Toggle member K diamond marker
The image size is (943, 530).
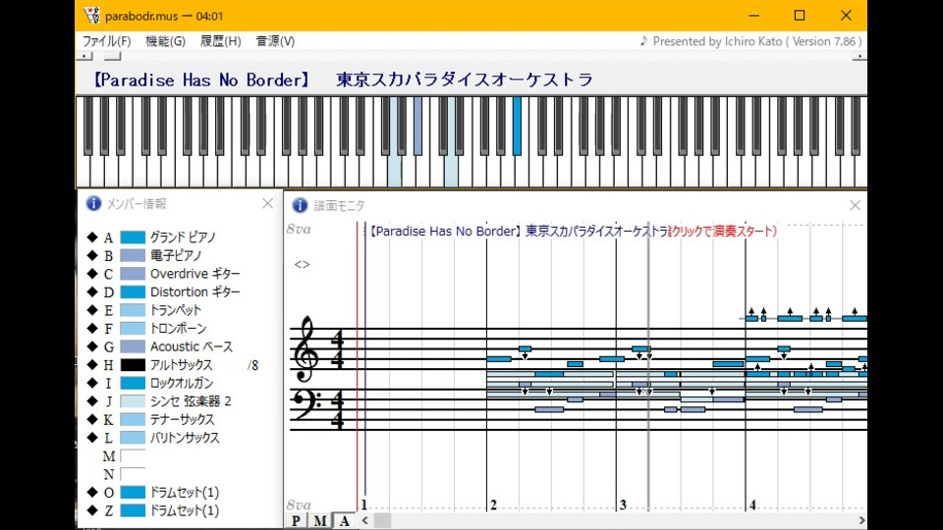click(x=92, y=419)
